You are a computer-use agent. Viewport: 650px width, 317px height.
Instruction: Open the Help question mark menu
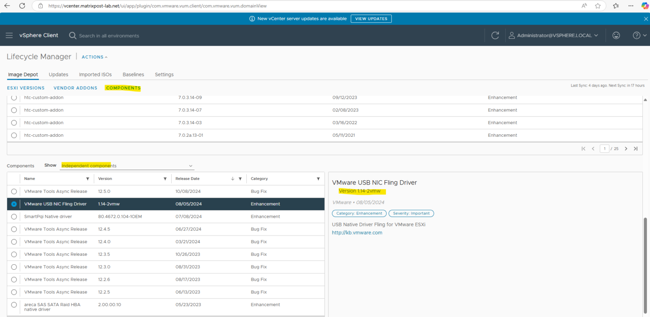[637, 35]
